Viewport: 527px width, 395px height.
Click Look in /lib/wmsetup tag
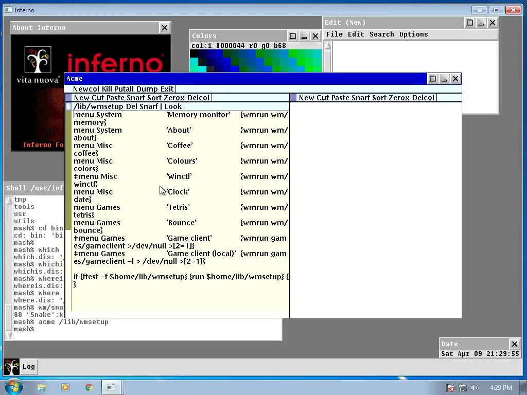point(173,106)
